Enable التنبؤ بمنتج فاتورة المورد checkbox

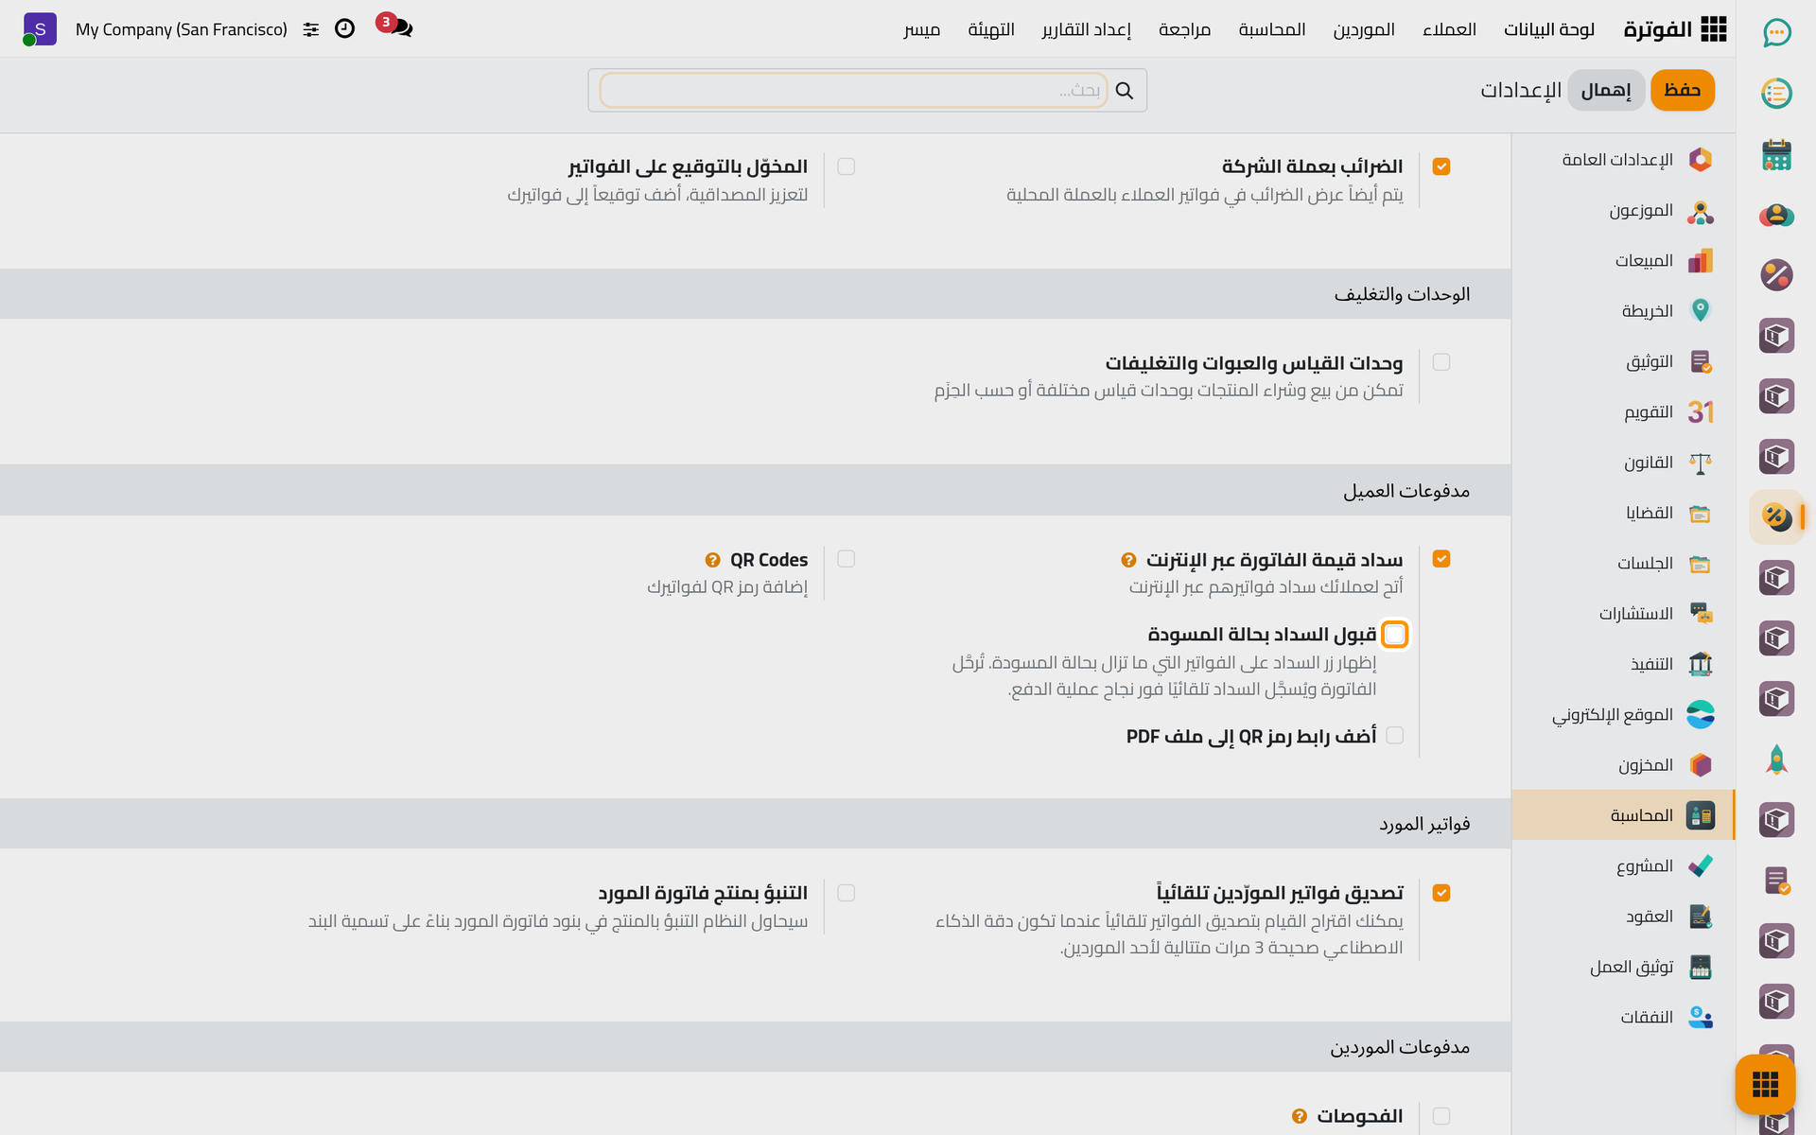click(847, 893)
